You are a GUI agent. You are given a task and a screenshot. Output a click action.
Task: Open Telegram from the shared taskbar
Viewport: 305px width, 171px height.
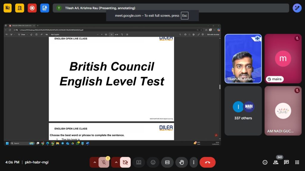pos(63,143)
